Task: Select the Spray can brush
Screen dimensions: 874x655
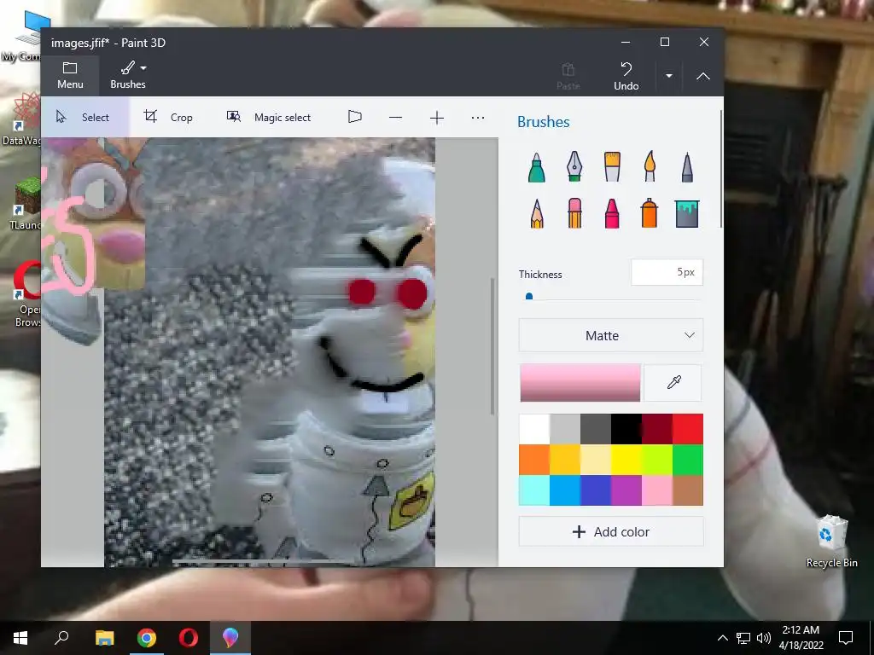Action: tap(650, 213)
